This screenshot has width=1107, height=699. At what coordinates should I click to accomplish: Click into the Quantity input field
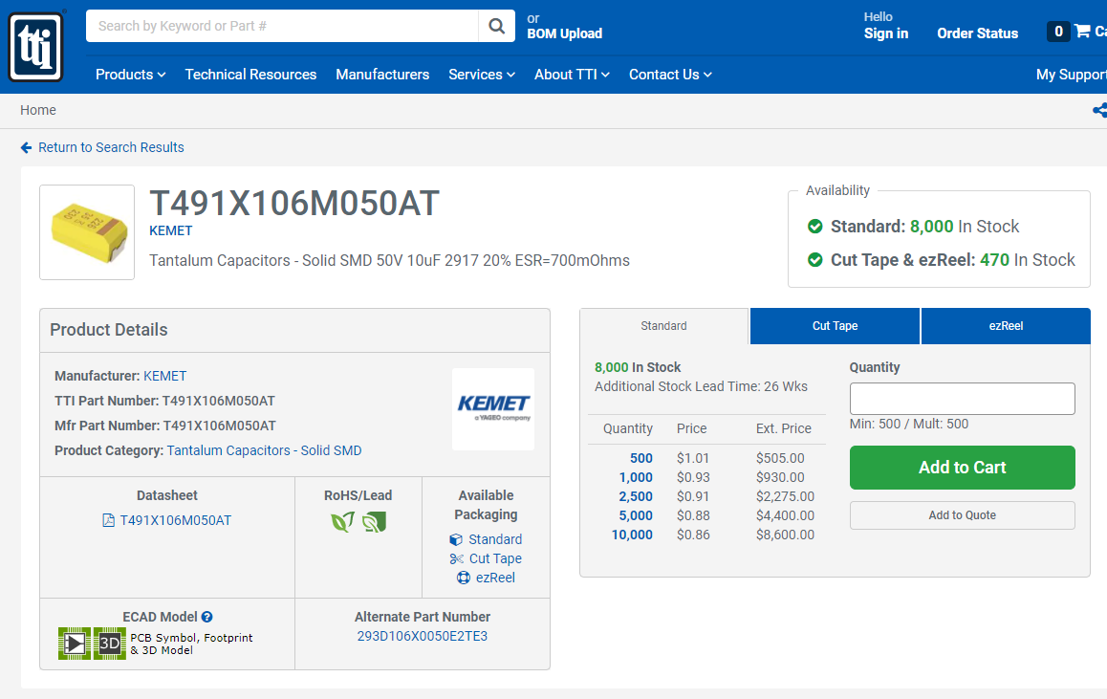click(x=963, y=399)
